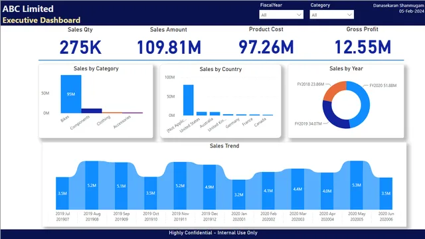
Task: Click the 2020 Jun 3.5M trend column
Action: pyautogui.click(x=386, y=193)
